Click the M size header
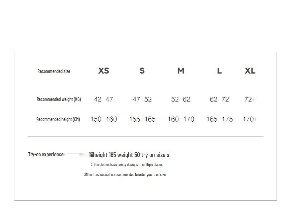 tap(181, 71)
